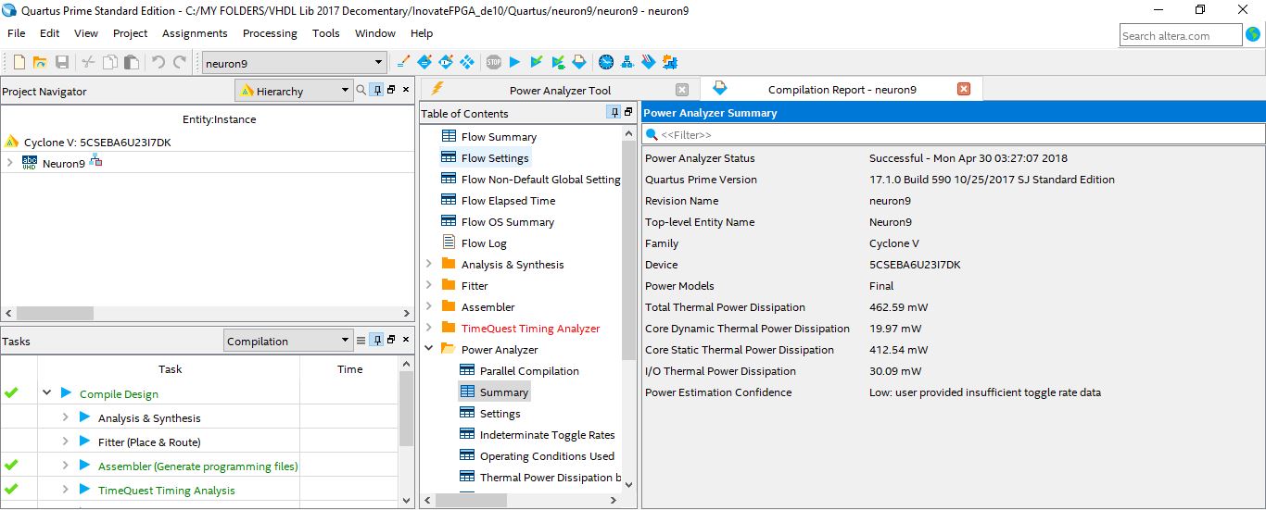Expand the Fitter report folder
The height and width of the screenshot is (510, 1266).
(428, 285)
